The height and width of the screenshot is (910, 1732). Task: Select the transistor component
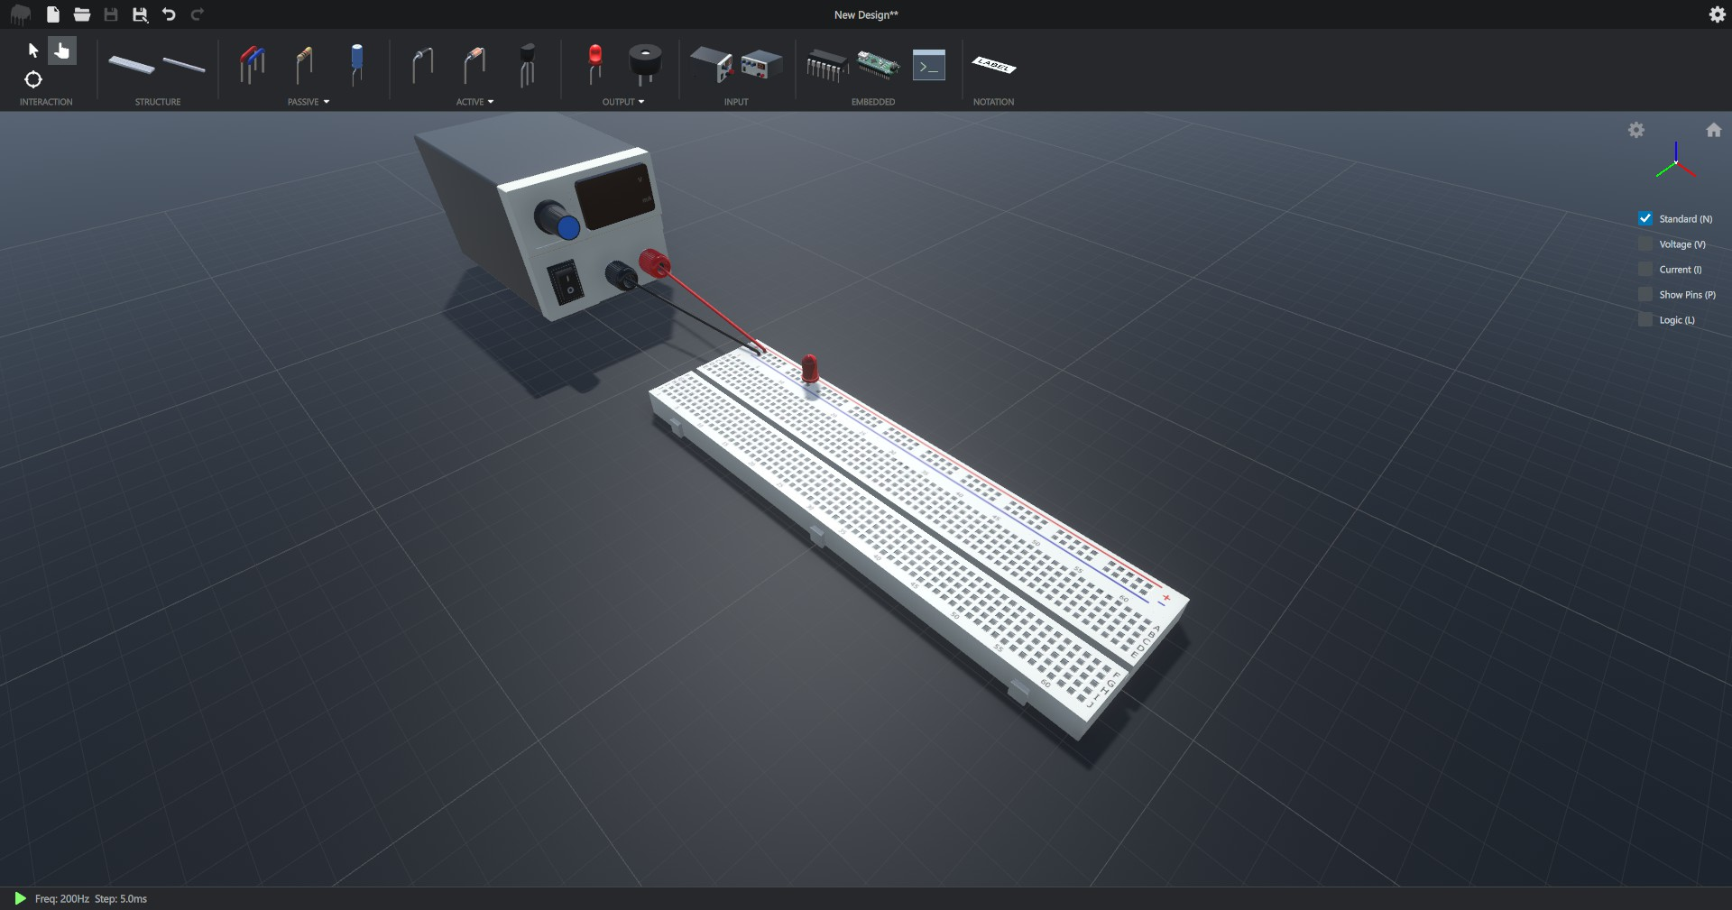click(528, 65)
